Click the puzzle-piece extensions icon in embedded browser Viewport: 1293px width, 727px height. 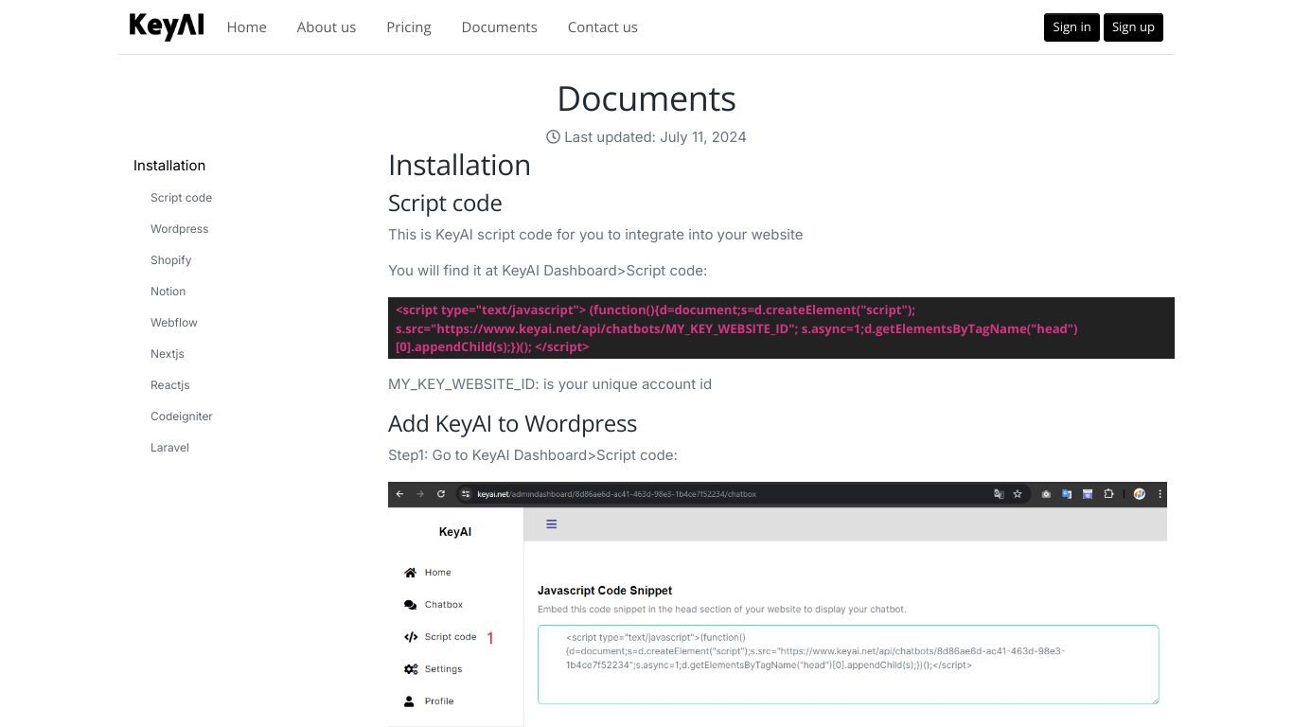point(1108,494)
